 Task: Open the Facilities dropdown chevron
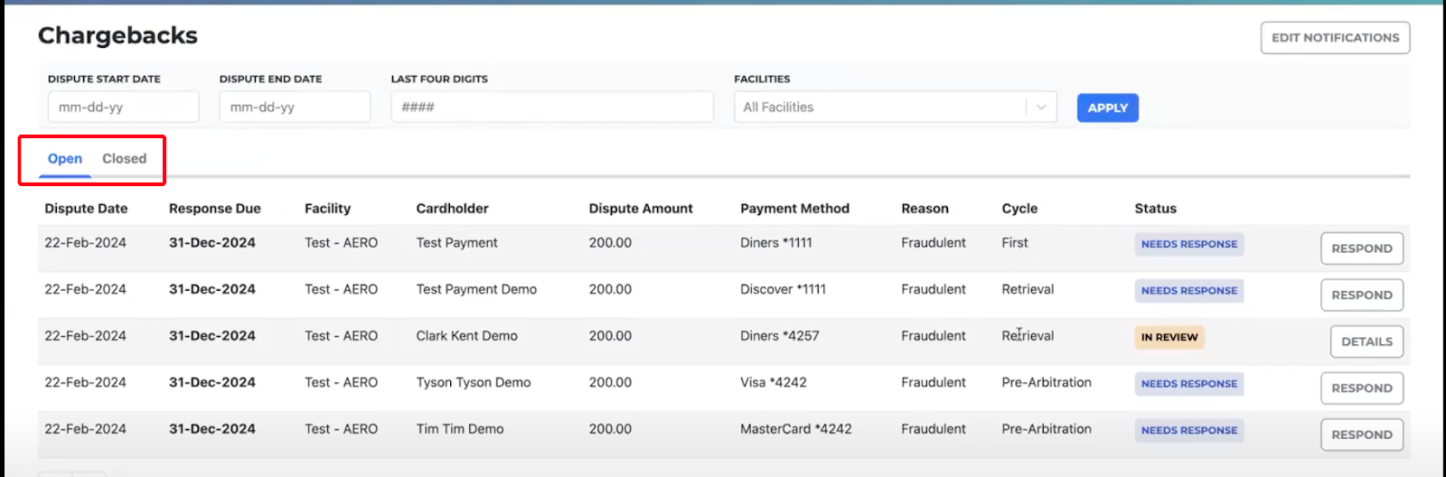[x=1041, y=108]
